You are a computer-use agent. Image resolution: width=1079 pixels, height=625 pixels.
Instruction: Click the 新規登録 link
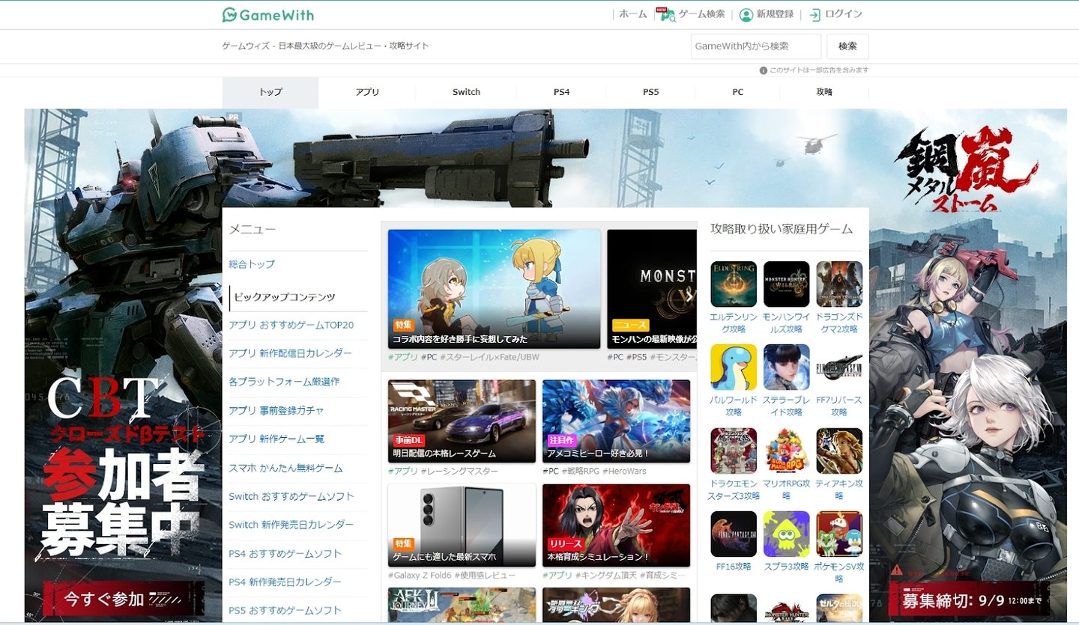[775, 14]
